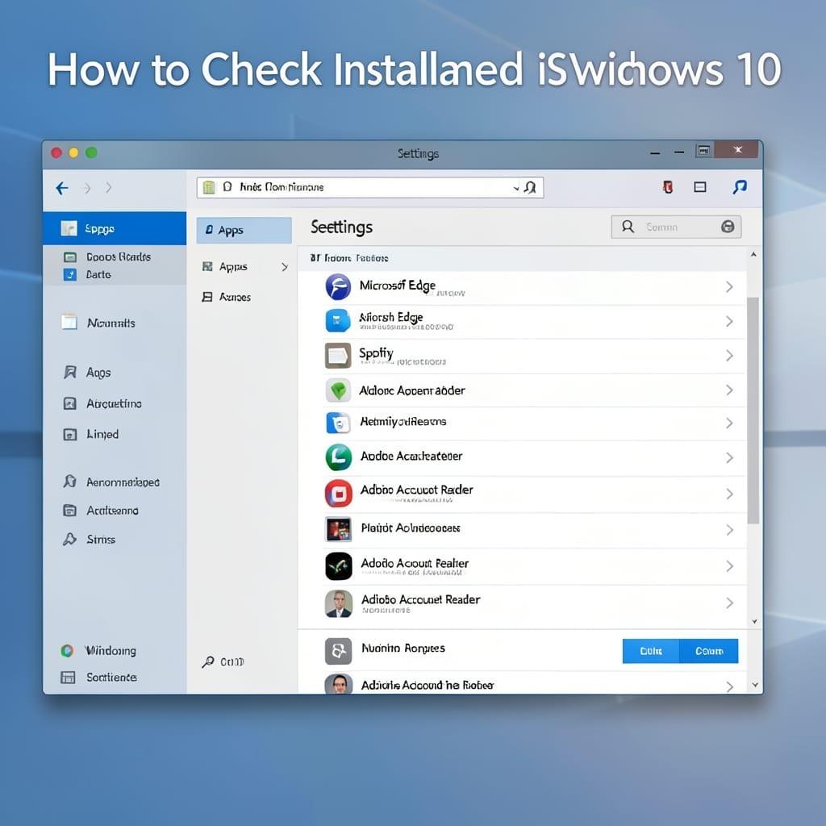Image resolution: width=826 pixels, height=826 pixels.
Task: Expand the Microsoft Edge row chevron
Action: [x=729, y=286]
